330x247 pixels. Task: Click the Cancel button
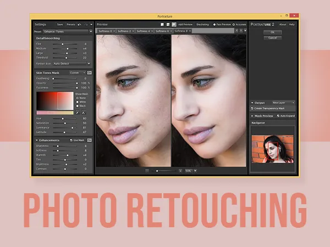(272, 38)
